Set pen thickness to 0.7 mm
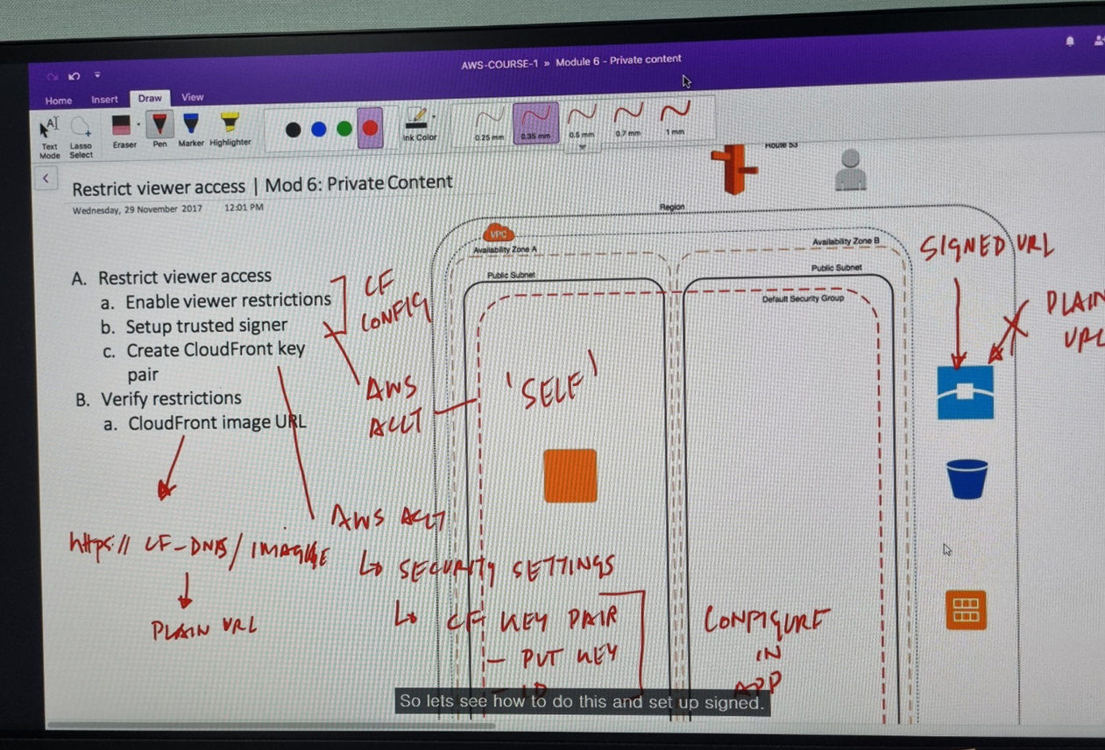The image size is (1105, 750). coord(627,119)
